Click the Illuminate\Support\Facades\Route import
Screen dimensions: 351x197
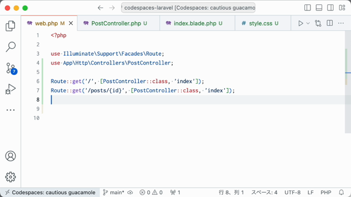[112, 54]
